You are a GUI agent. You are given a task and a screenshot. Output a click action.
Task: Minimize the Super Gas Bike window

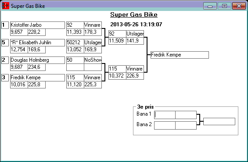pyautogui.click(x=210, y=6)
